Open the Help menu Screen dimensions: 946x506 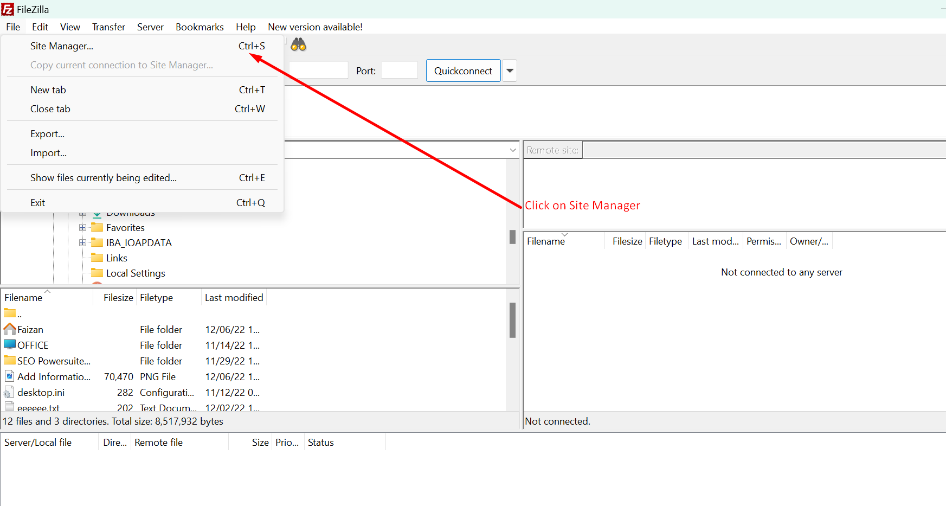246,27
